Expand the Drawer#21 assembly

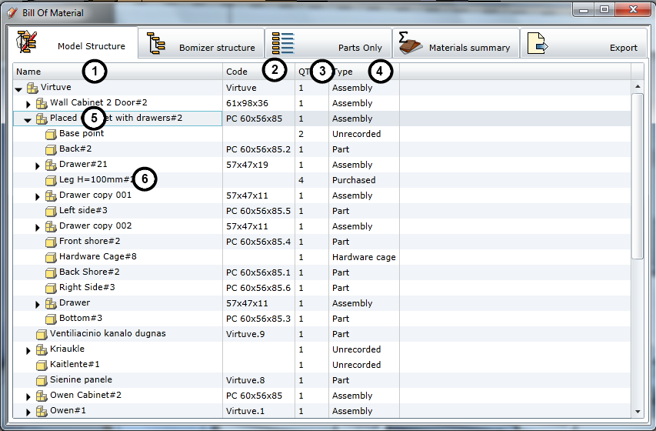point(37,166)
